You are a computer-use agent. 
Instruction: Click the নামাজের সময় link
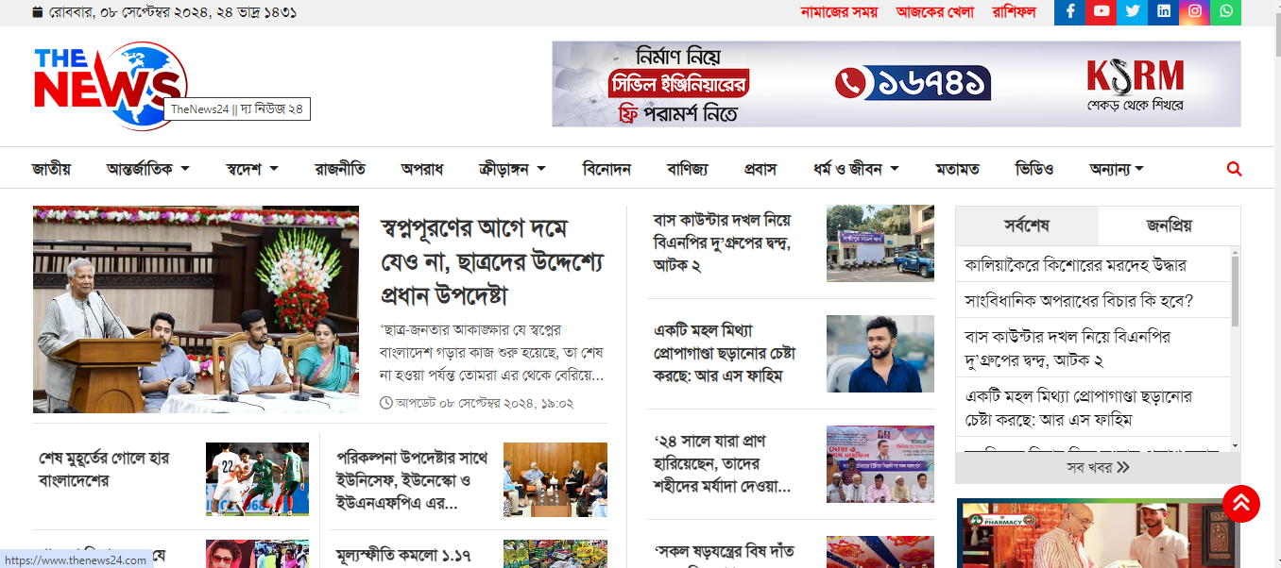tap(839, 12)
